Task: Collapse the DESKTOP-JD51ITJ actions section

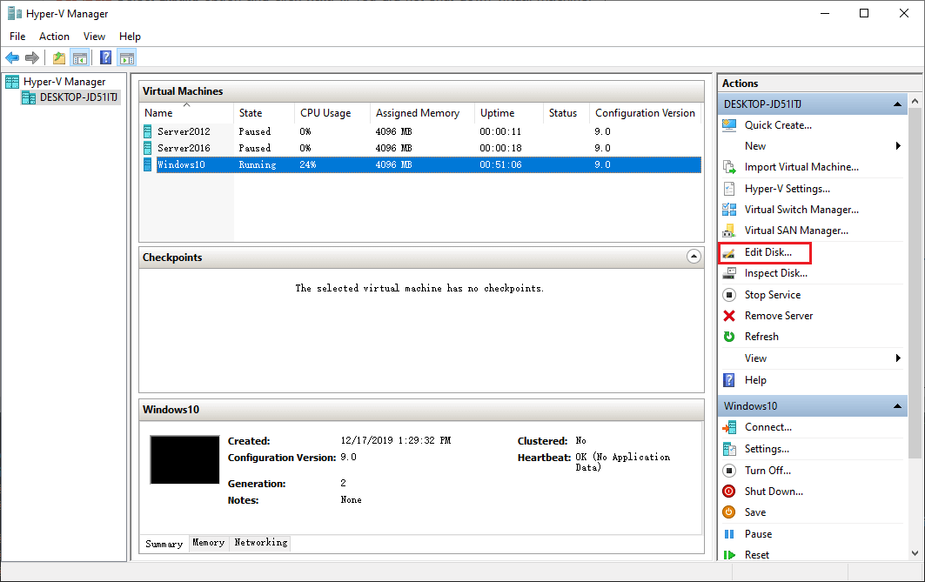Action: (897, 104)
